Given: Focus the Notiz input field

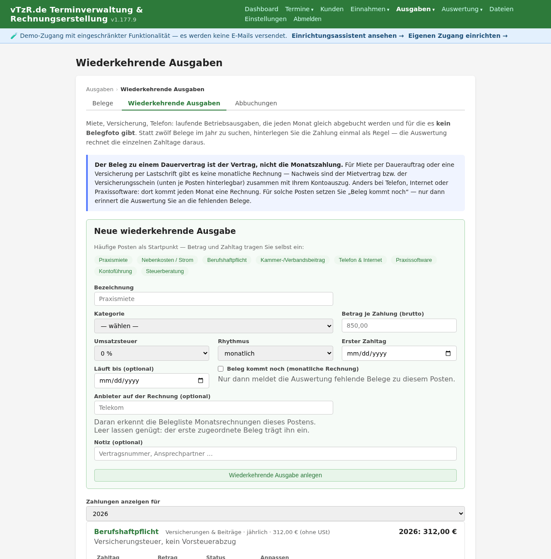Looking at the screenshot, I should pyautogui.click(x=275, y=454).
